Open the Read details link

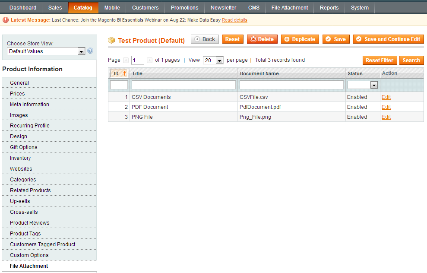(x=234, y=20)
